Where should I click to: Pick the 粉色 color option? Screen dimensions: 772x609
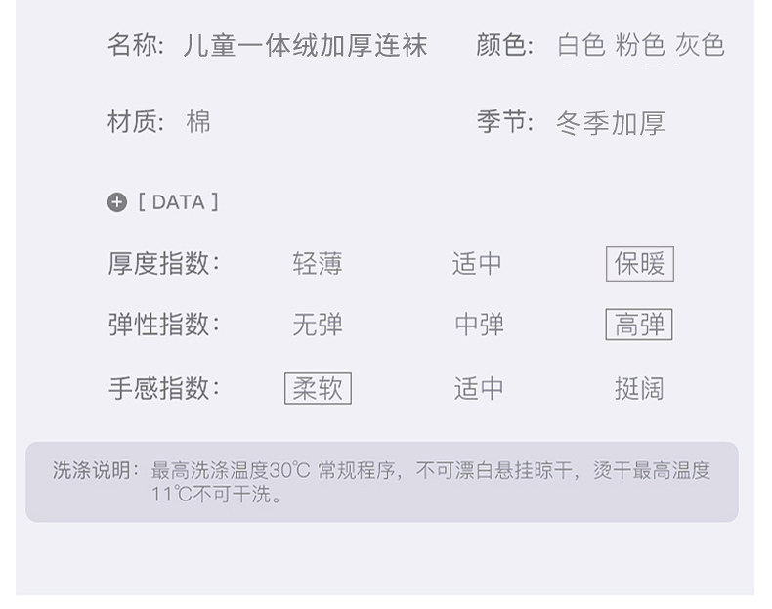[x=640, y=46]
